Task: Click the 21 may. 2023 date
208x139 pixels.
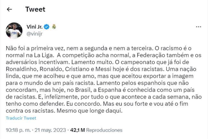Action: point(51,130)
